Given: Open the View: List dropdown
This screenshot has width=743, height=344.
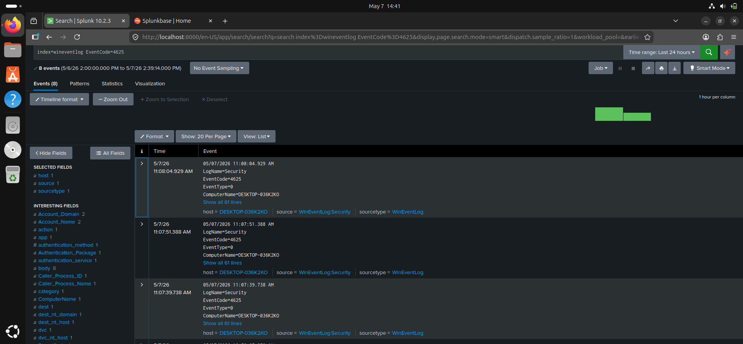Looking at the screenshot, I should [x=257, y=136].
